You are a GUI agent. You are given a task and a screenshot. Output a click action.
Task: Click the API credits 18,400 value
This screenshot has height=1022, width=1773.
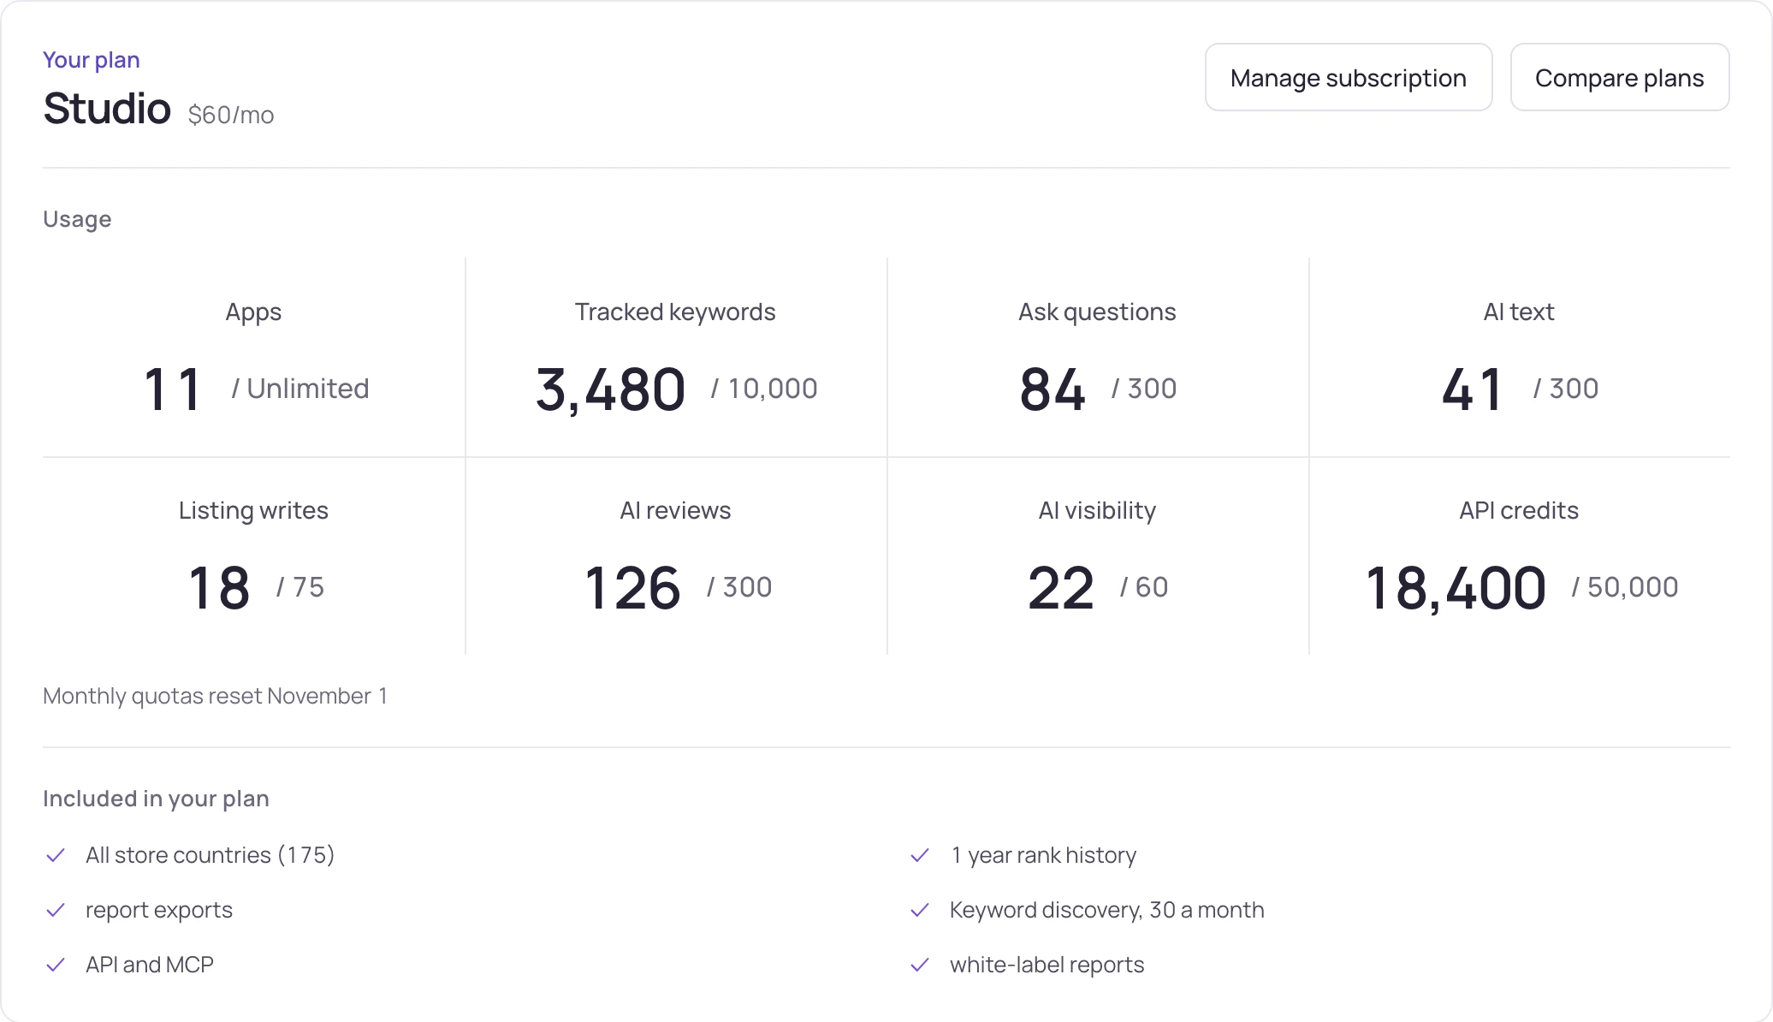pyautogui.click(x=1456, y=589)
